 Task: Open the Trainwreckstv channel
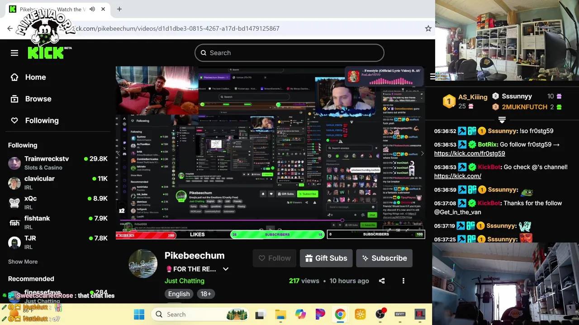58,163
